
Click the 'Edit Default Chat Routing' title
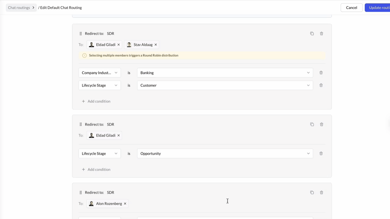click(x=61, y=8)
